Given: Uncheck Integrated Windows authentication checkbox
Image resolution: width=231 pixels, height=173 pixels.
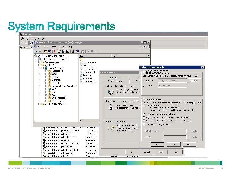Looking at the screenshot, I should pyautogui.click(x=144, y=114).
